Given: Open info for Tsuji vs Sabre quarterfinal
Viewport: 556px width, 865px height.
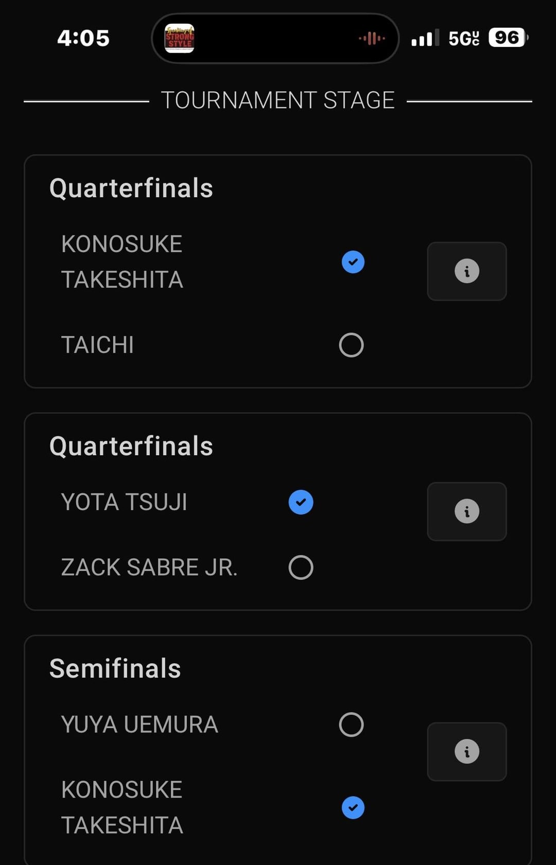Looking at the screenshot, I should (467, 511).
